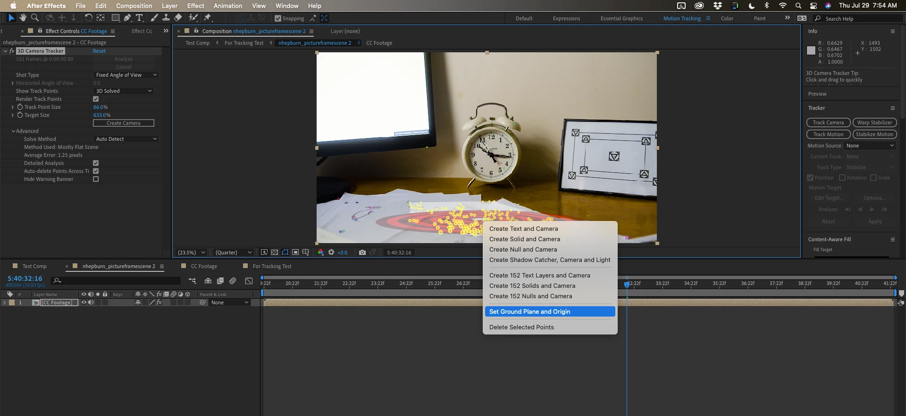Screen dimensions: 906x416
Task: Click the Stabilize Motion button
Action: point(874,134)
